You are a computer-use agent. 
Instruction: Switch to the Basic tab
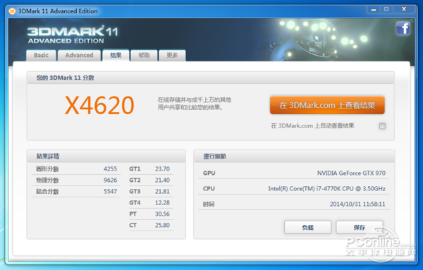tap(41, 55)
